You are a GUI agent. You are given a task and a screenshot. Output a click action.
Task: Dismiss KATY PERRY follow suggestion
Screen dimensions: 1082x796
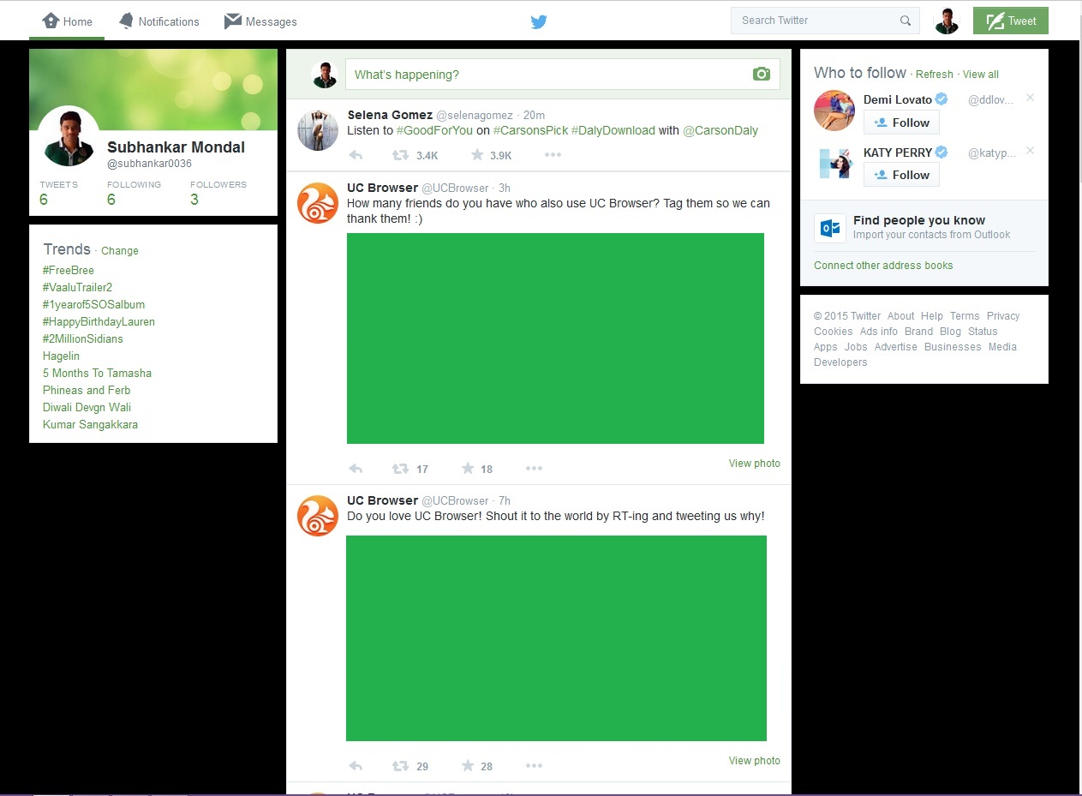point(1030,151)
